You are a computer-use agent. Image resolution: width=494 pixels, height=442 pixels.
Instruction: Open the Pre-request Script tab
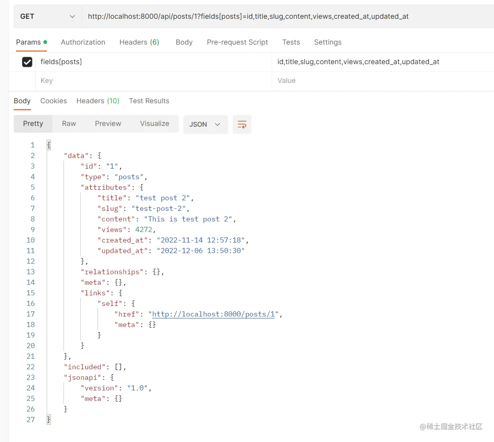(237, 42)
